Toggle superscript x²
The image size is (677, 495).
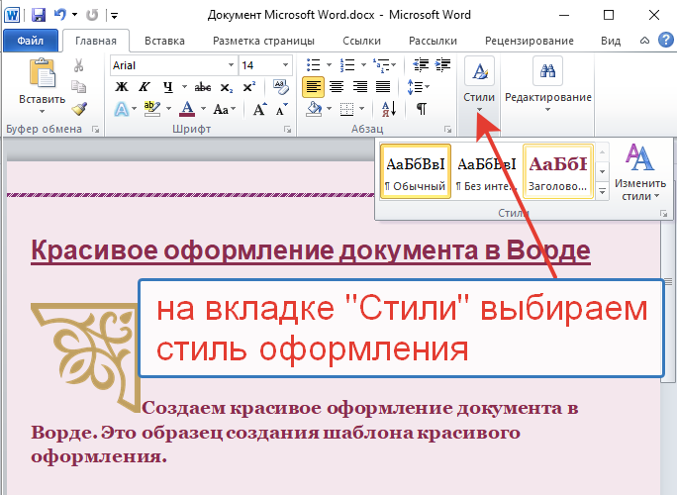(248, 87)
